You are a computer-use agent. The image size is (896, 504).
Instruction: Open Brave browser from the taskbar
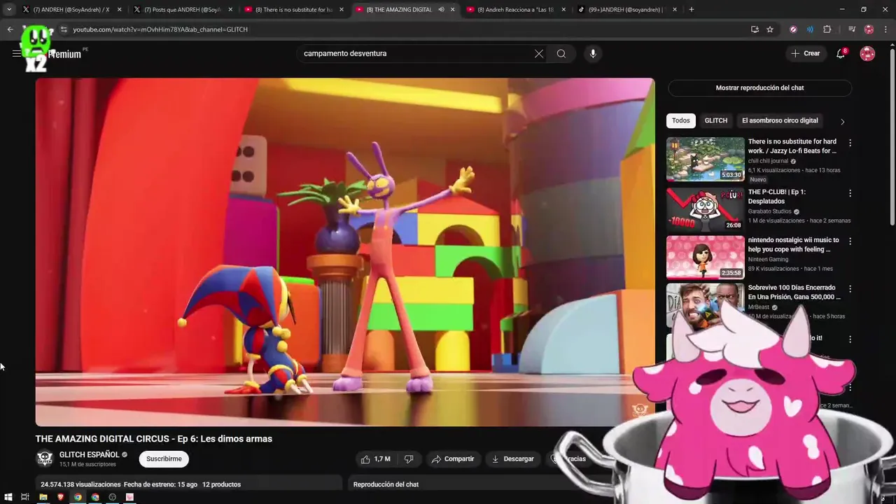point(61,497)
